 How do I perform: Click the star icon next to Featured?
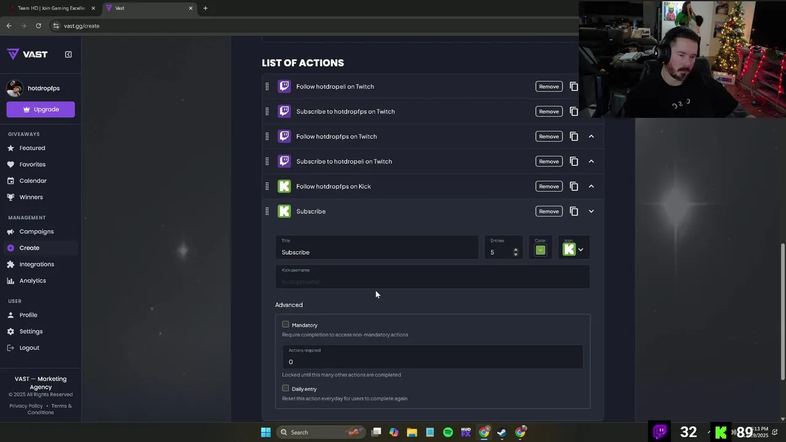tap(10, 148)
